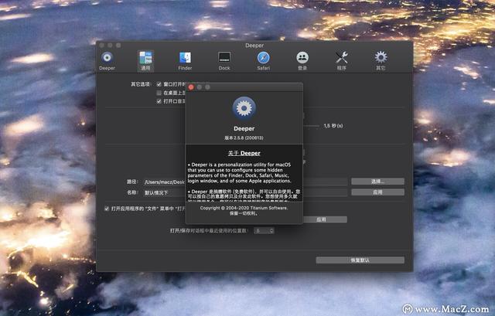The image size is (495, 316).
Task: Click the 路径 path text field
Action: pyautogui.click(x=162, y=182)
